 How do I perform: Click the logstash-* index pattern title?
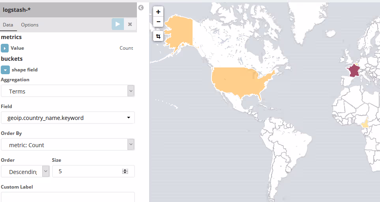coord(17,9)
